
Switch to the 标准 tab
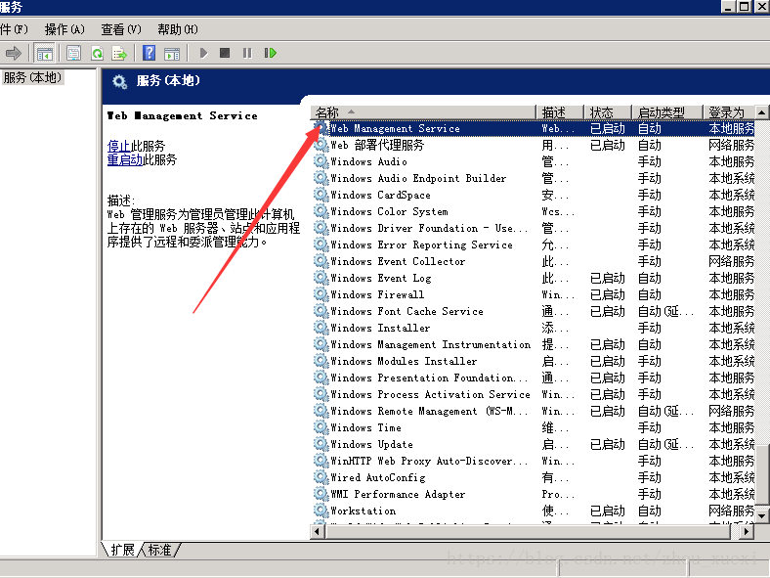[159, 550]
